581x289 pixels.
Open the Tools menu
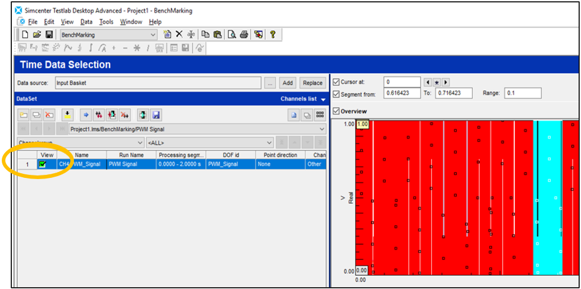[106, 22]
